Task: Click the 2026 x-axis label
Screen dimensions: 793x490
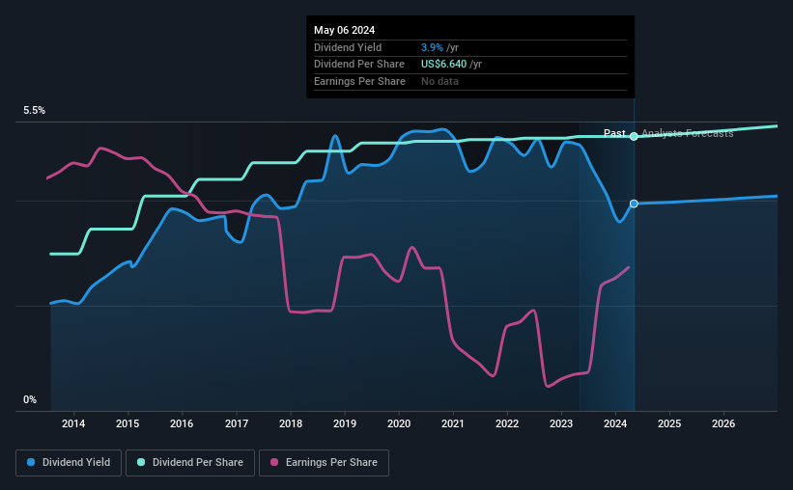Action: (x=723, y=423)
